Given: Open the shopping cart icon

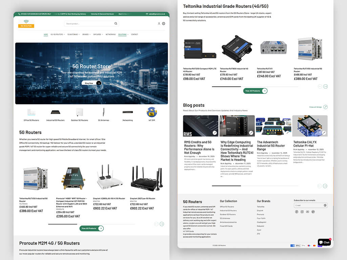Looking at the screenshot, I should (164, 24).
